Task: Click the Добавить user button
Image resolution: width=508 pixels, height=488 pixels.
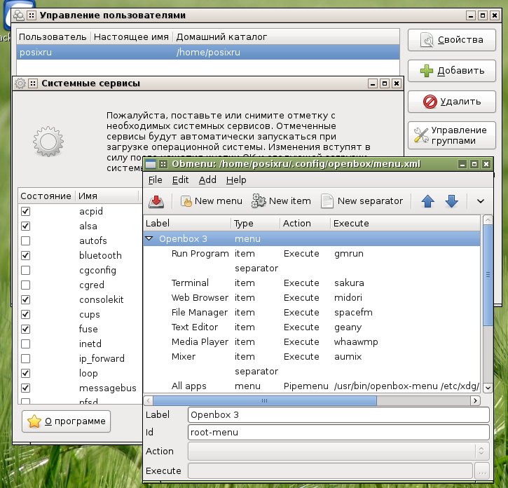Action: point(452,71)
